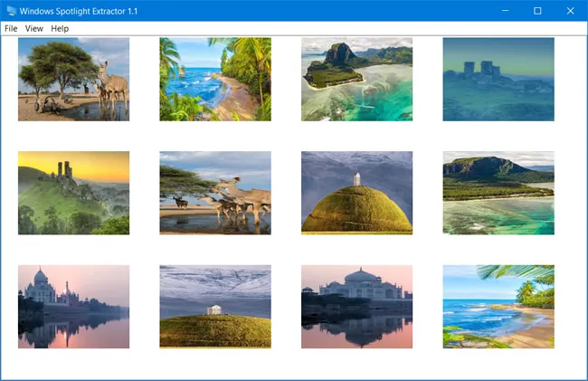Select the tall white tower on mound thumbnail
Screen dimensions: 588x381
click(x=356, y=193)
